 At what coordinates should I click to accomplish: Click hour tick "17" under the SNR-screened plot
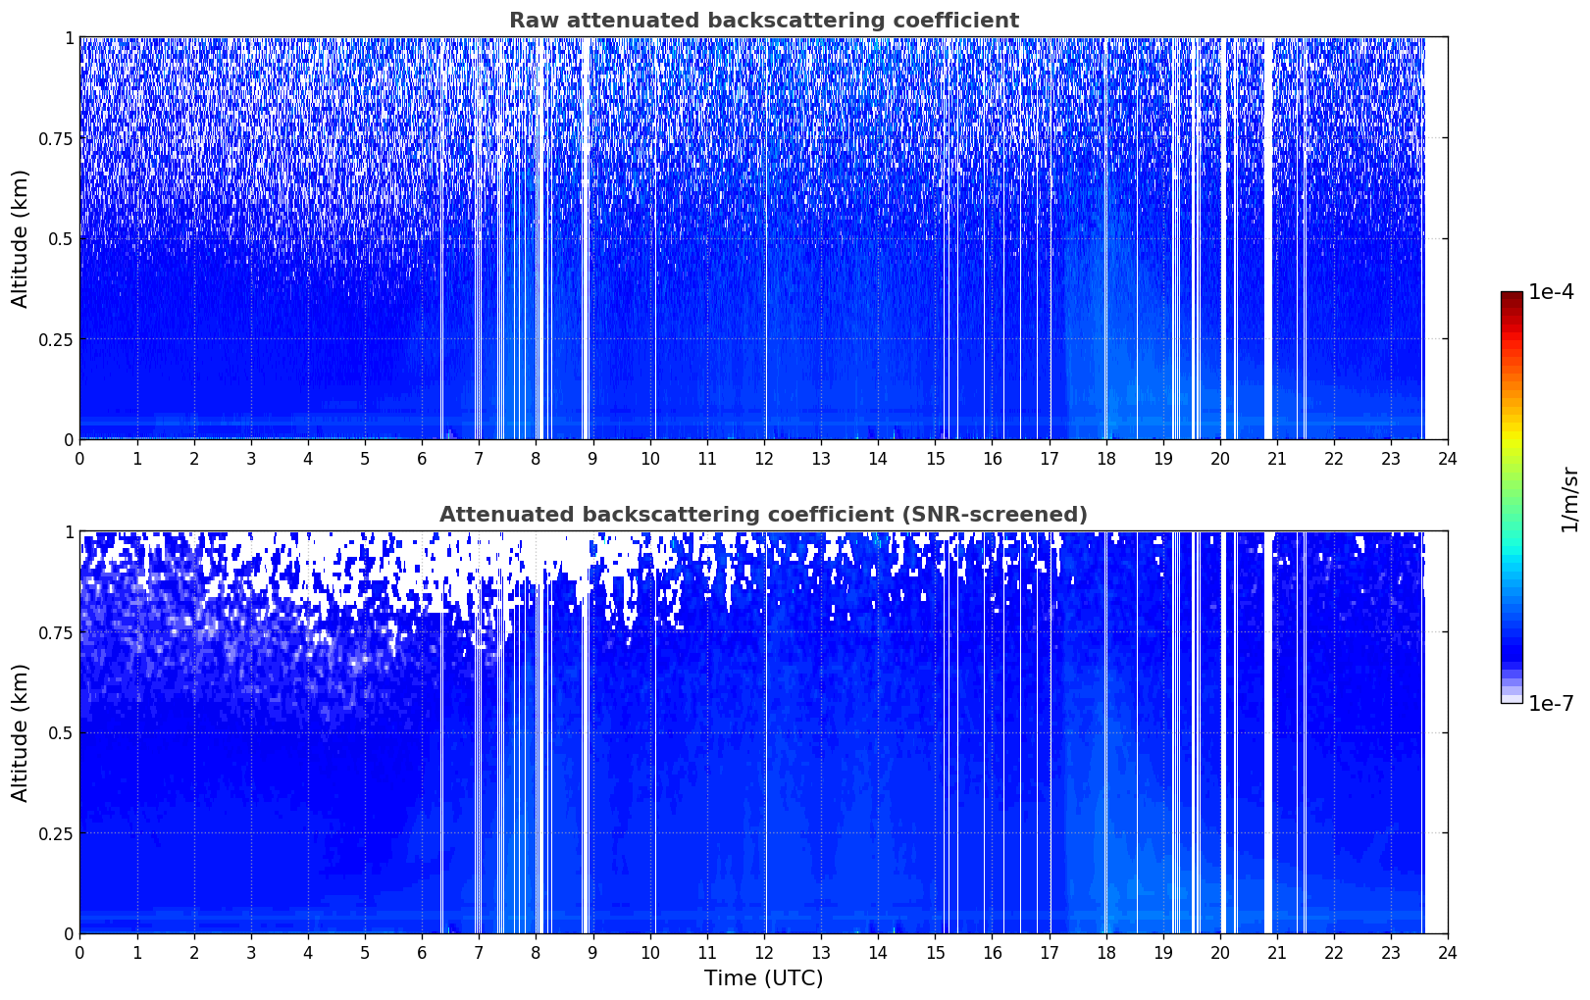pyautogui.click(x=1049, y=952)
